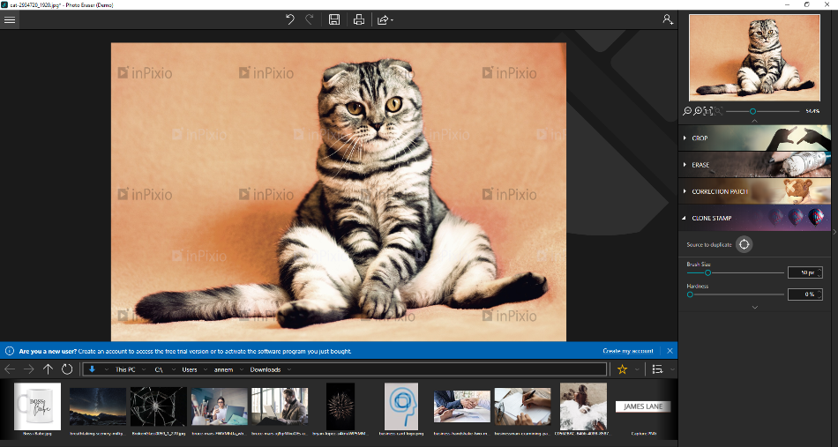Click the list view options icon

[x=657, y=369]
